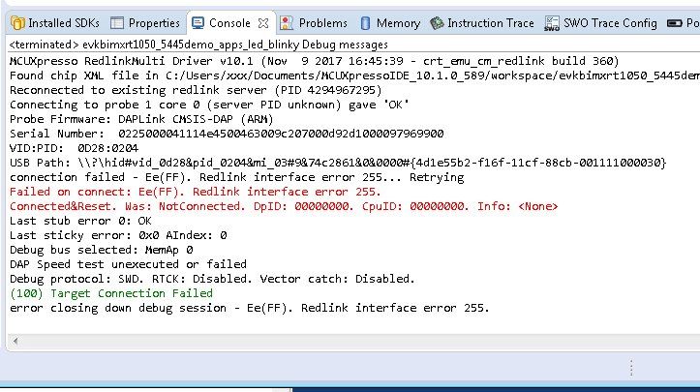Close the Console tab with its X
The image size is (700, 392).
(x=261, y=22)
